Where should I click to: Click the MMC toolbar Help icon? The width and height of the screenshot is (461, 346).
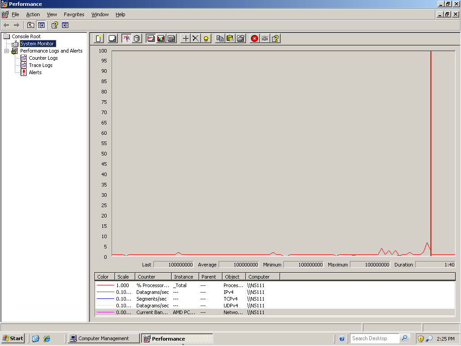(x=55, y=25)
